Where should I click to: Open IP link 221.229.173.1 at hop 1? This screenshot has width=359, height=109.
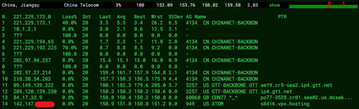tap(32, 23)
